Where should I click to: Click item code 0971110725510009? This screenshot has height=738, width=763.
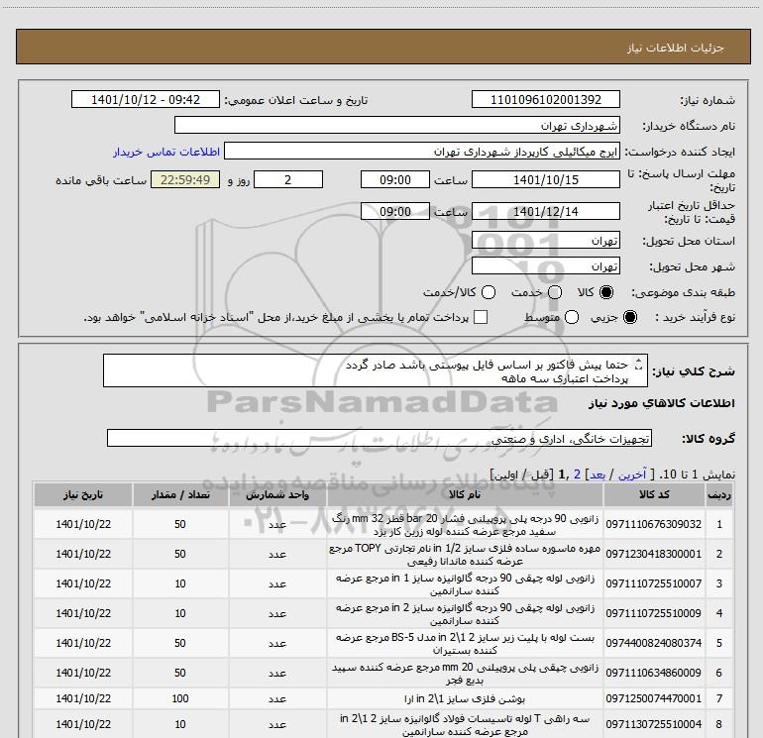click(x=654, y=613)
